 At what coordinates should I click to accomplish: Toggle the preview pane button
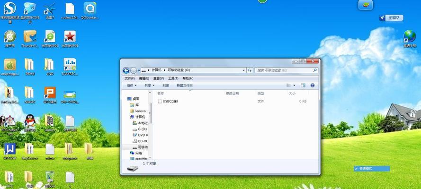tap(303, 86)
